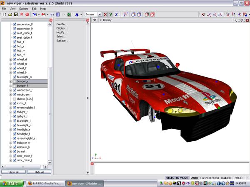The height and width of the screenshot is (187, 250).
Task: Open the Modify... command menu
Action: 62,32
